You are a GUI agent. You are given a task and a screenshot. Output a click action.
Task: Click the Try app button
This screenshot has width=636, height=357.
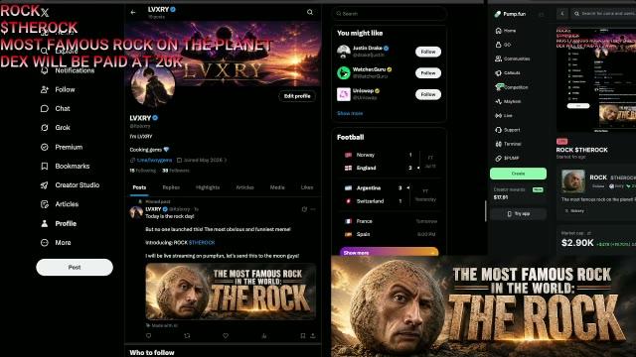[x=518, y=214]
